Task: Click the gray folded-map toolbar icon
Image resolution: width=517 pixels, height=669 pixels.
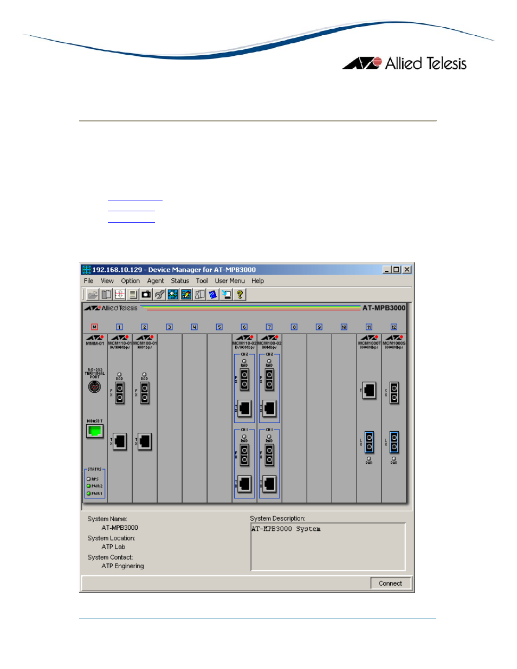Action: [x=199, y=295]
